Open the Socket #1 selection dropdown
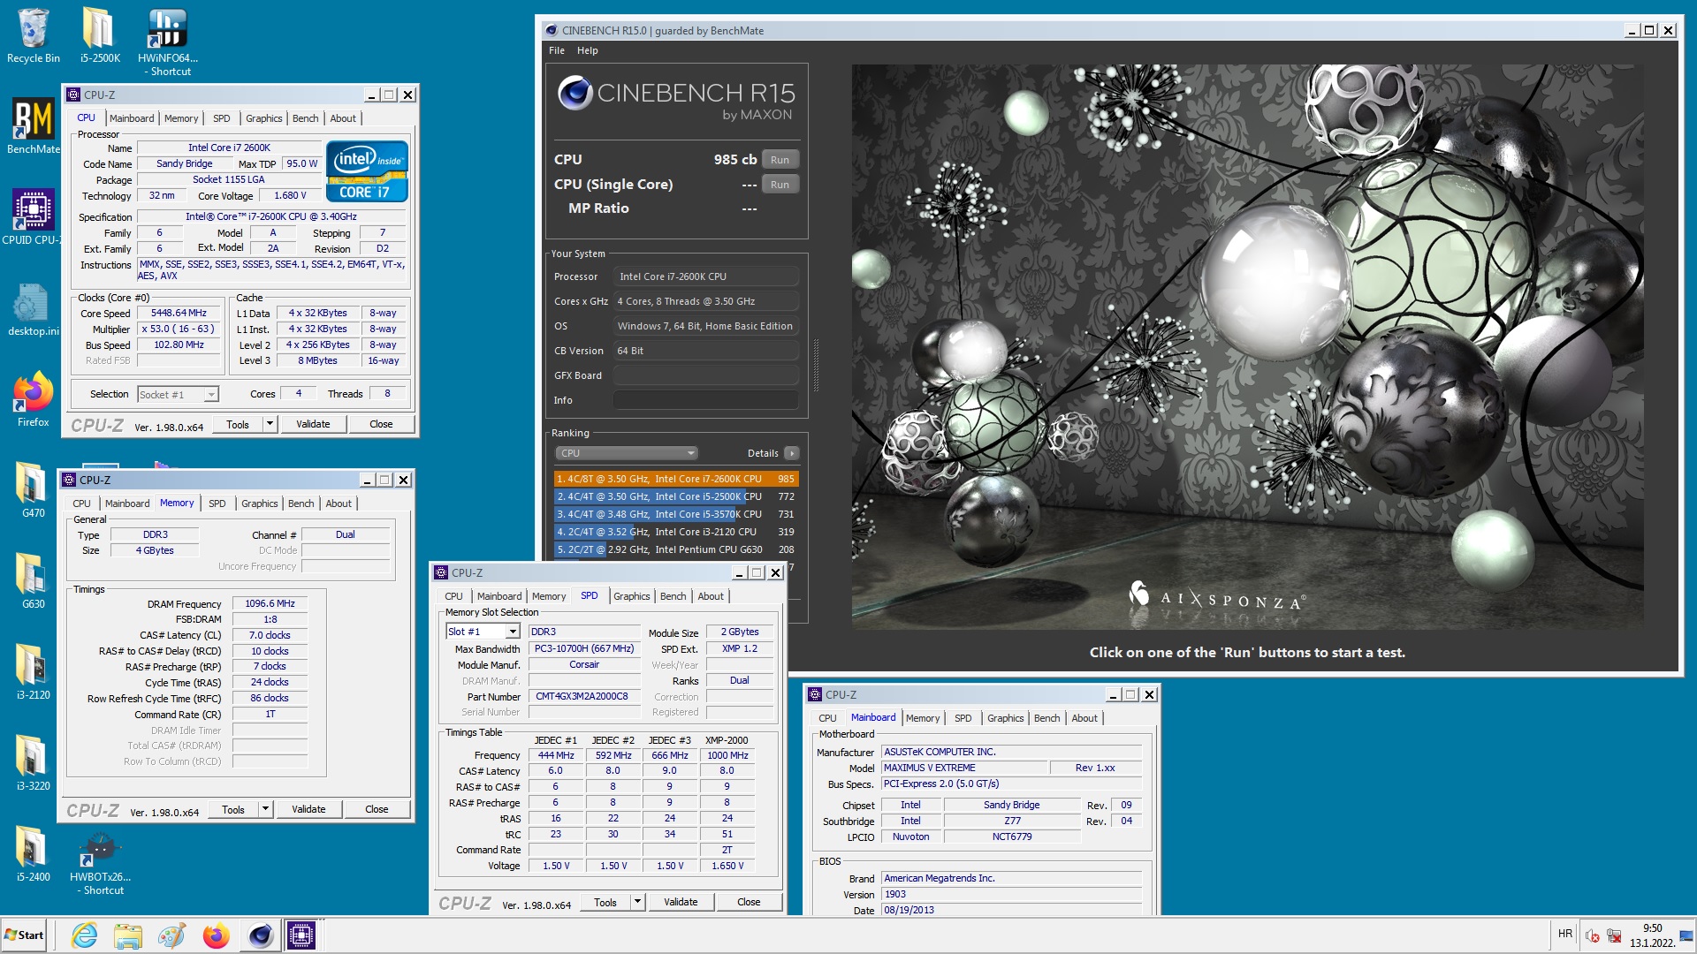 point(211,395)
